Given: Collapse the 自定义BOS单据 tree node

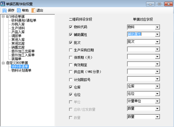Looking at the screenshot, I should click(3, 63).
